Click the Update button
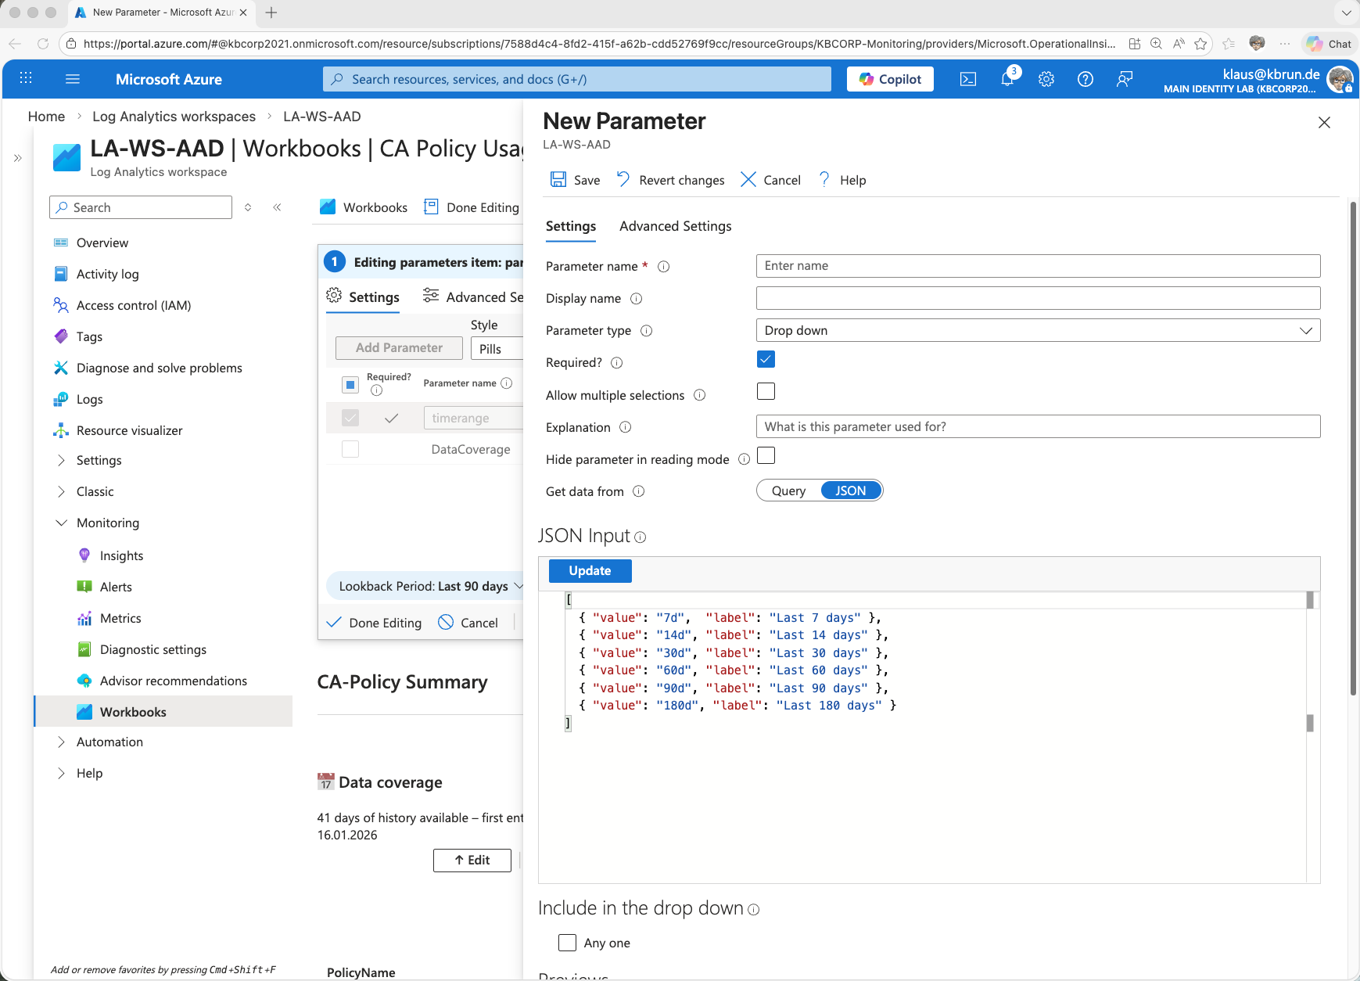Image resolution: width=1360 pixels, height=981 pixels. click(x=590, y=571)
